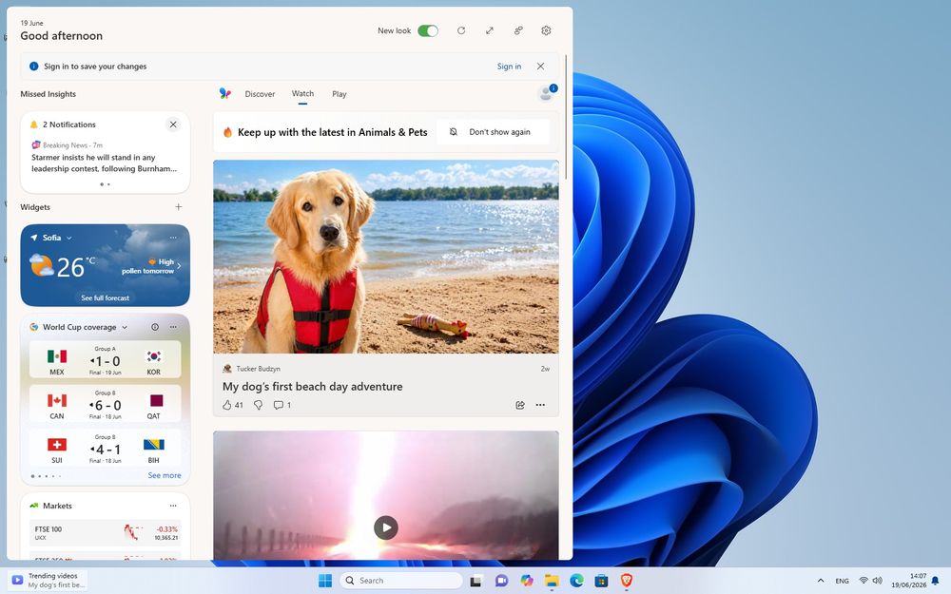This screenshot has height=594, width=951.
Task: Open the MEX vs KOR match
Action: coord(105,359)
